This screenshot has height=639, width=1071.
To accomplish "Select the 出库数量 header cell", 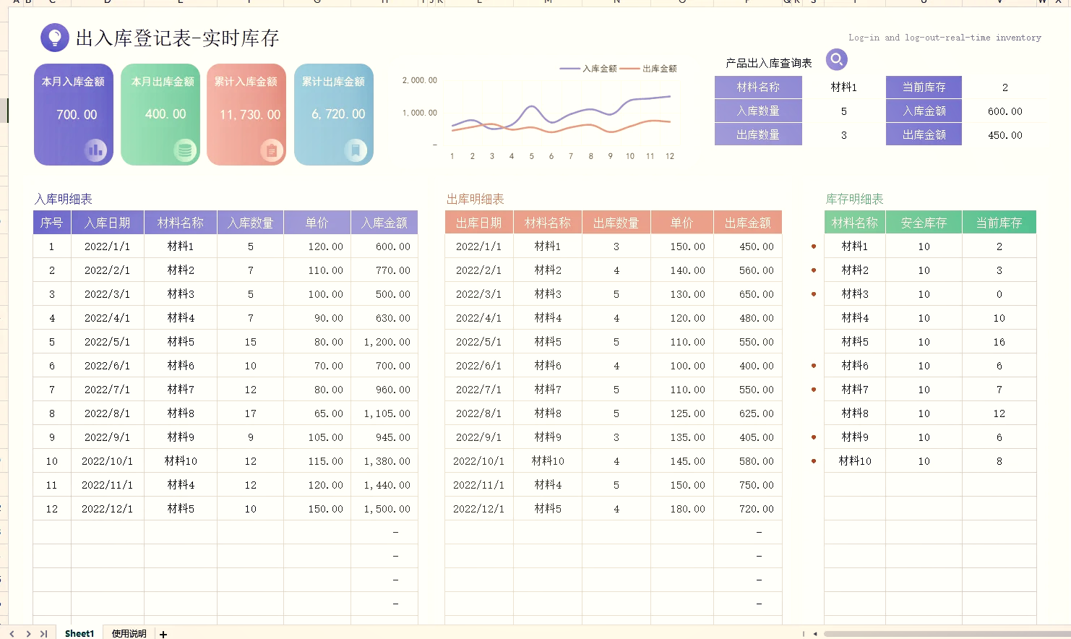I will point(616,223).
